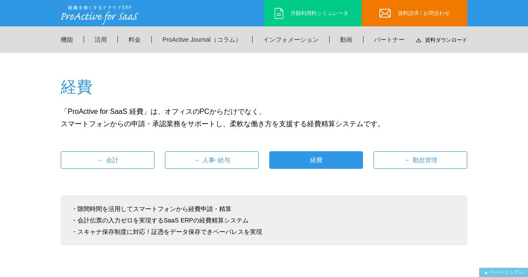The width and height of the screenshot is (528, 277).
Task: Click the 経費 page heading
Action: tap(77, 87)
